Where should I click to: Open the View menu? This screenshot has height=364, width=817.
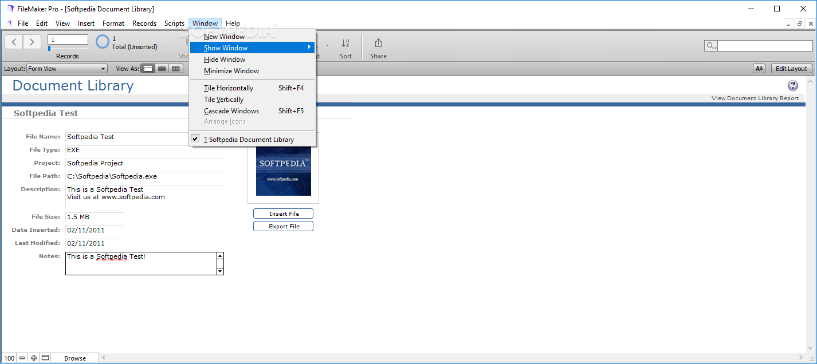pos(62,23)
